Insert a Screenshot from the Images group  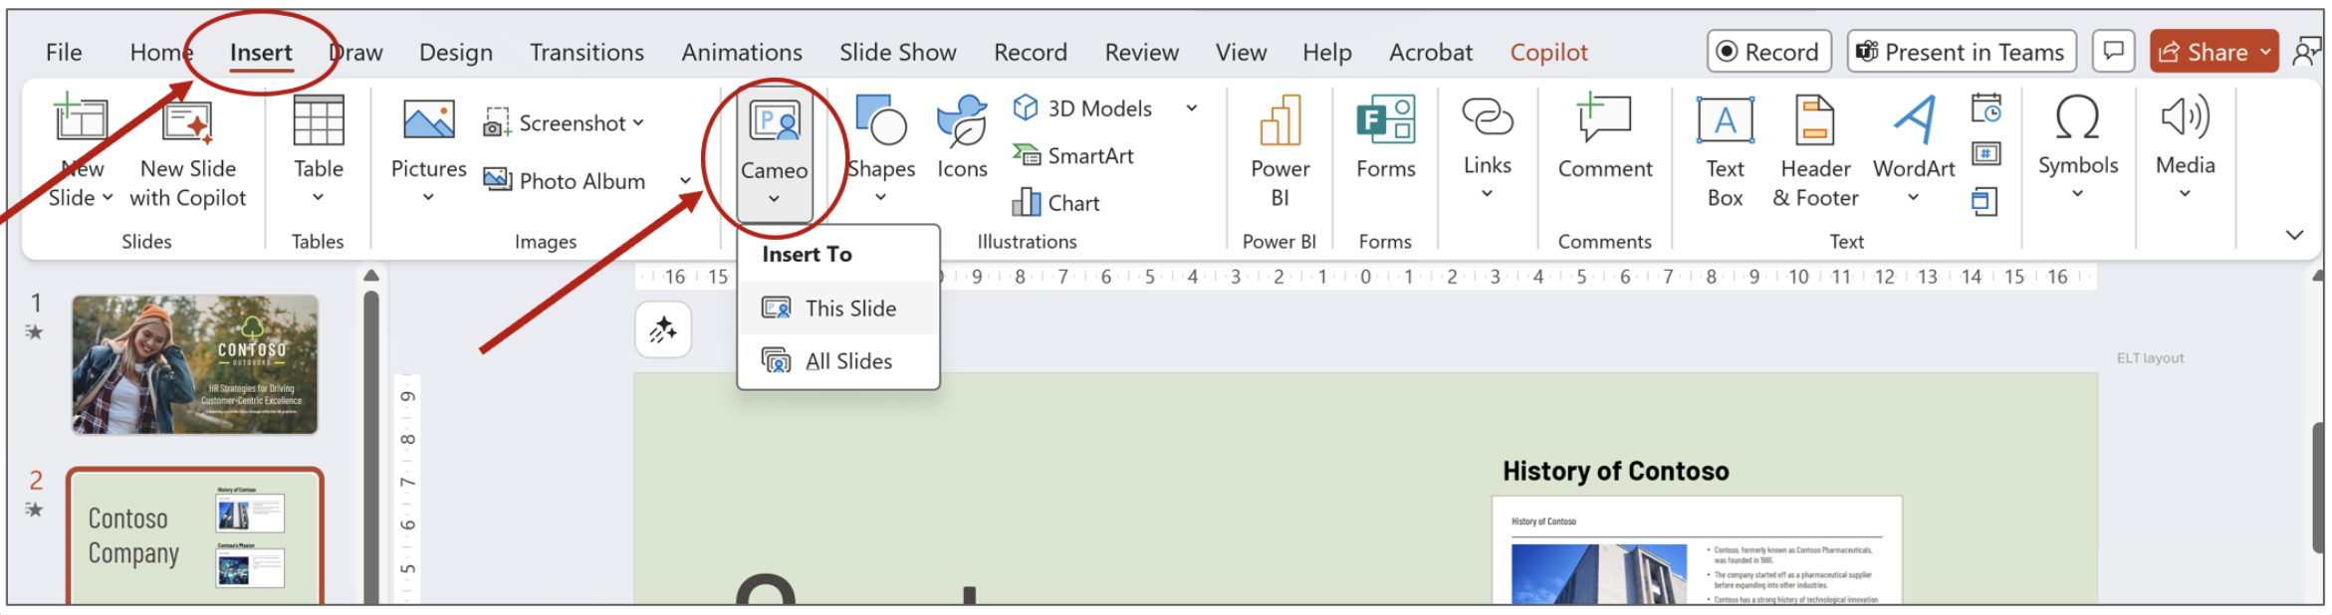(564, 123)
